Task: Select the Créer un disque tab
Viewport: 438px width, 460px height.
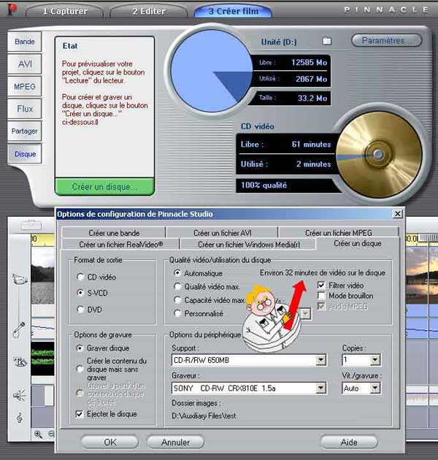Action: pos(358,243)
